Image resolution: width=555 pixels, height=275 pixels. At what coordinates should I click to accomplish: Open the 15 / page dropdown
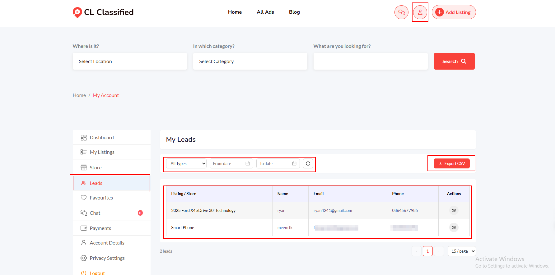tap(462, 251)
